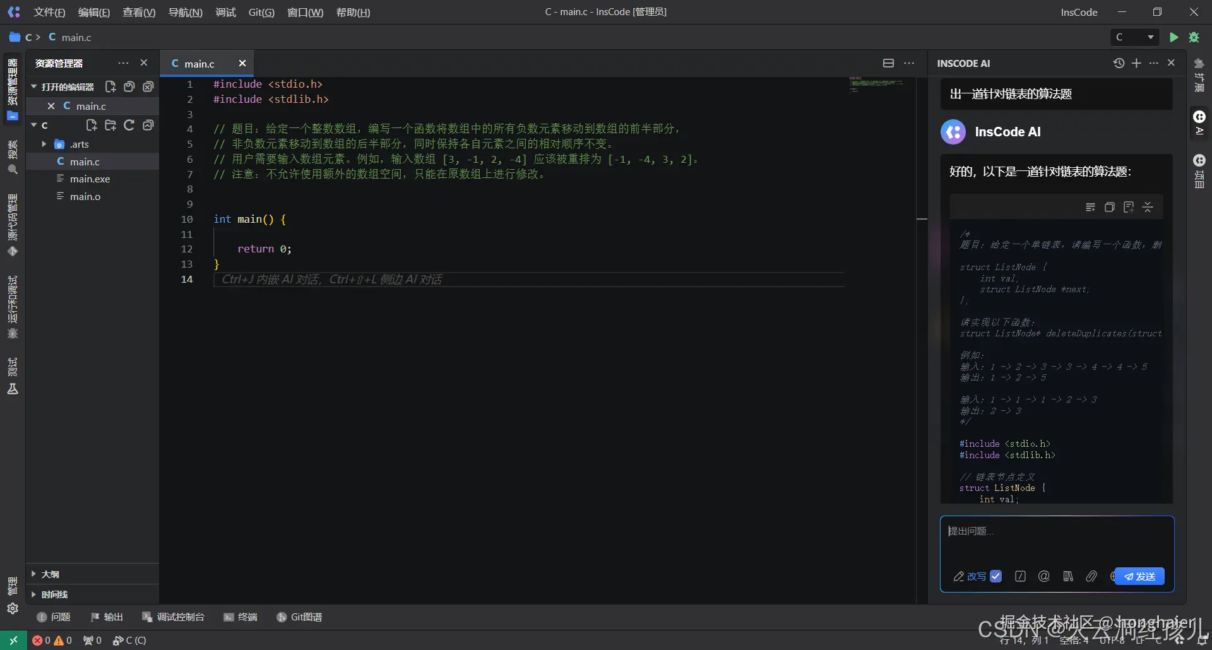1212x650 pixels.
Task: Open the Testing flask view in activity bar
Action: click(13, 376)
